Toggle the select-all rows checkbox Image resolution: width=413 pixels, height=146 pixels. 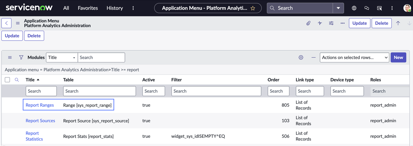(x=7, y=80)
